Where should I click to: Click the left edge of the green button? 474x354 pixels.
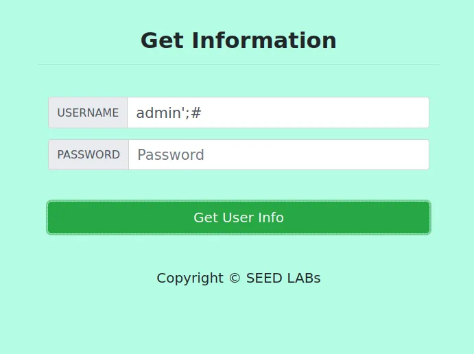54,217
